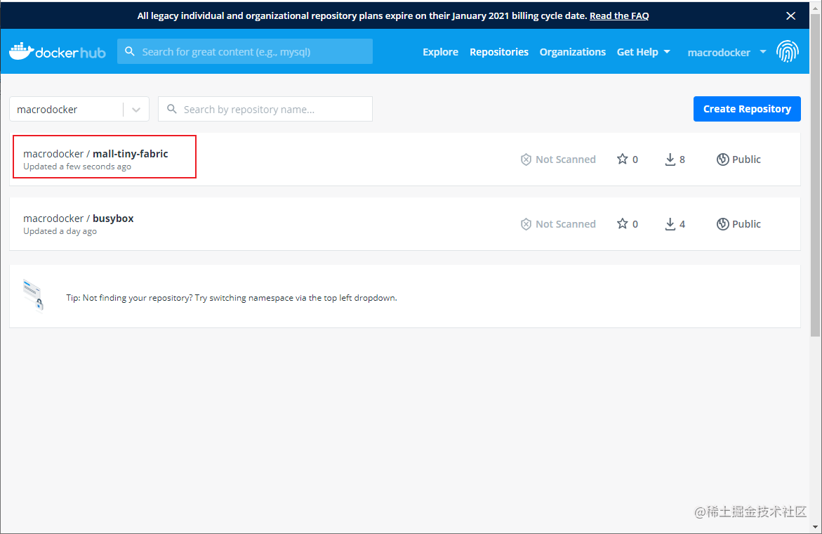
Task: Click the tip text about switching namespace
Action: pyautogui.click(x=231, y=298)
